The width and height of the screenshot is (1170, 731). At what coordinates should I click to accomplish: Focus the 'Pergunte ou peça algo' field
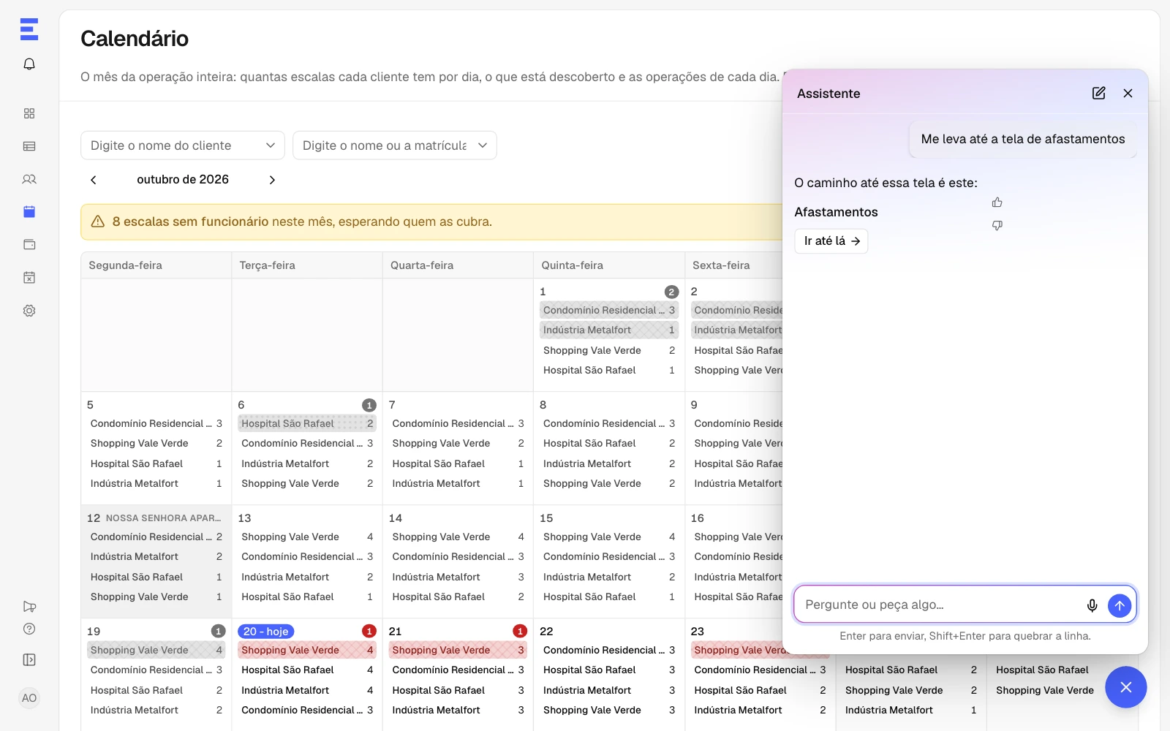[940, 605]
